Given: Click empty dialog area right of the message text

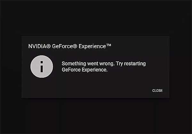Looking at the screenshot, I should point(157,67).
